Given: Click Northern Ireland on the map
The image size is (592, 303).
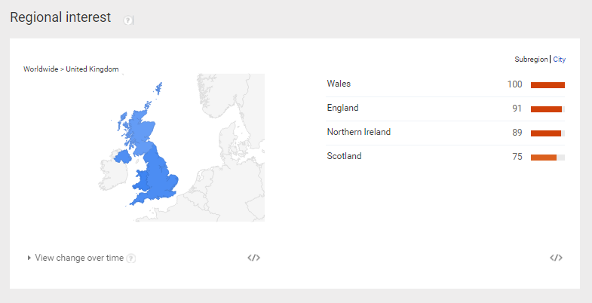Looking at the screenshot, I should click(122, 156).
